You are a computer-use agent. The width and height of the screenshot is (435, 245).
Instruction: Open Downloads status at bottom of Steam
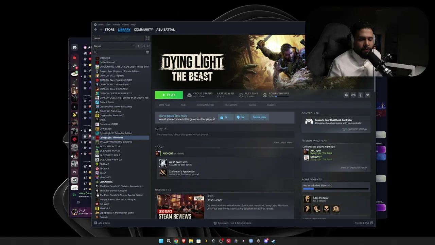(232, 223)
